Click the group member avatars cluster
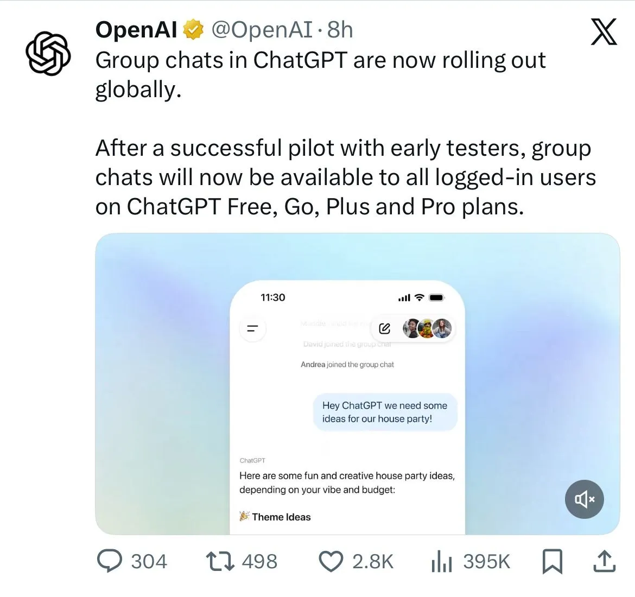Image resolution: width=635 pixels, height=597 pixels. point(427,328)
